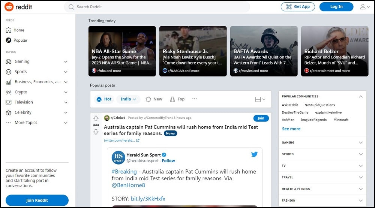Expand the Celebrity topic chevron
375x208 pixels.
click(x=66, y=112)
